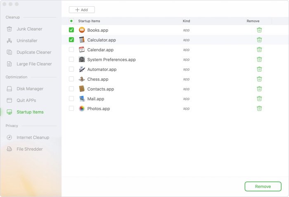Select the Contacts.app checkbox

(x=71, y=89)
